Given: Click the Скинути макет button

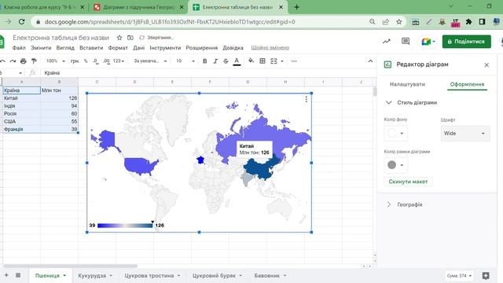Looking at the screenshot, I should (408, 182).
